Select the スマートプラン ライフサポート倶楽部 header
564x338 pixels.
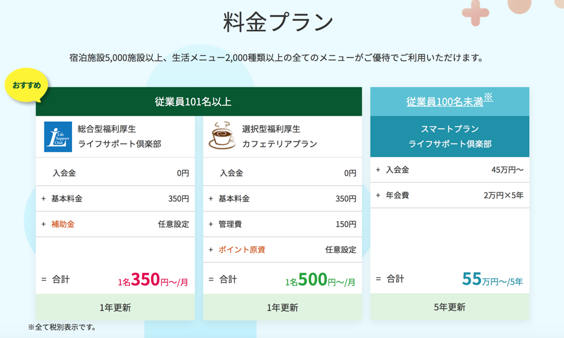449,137
